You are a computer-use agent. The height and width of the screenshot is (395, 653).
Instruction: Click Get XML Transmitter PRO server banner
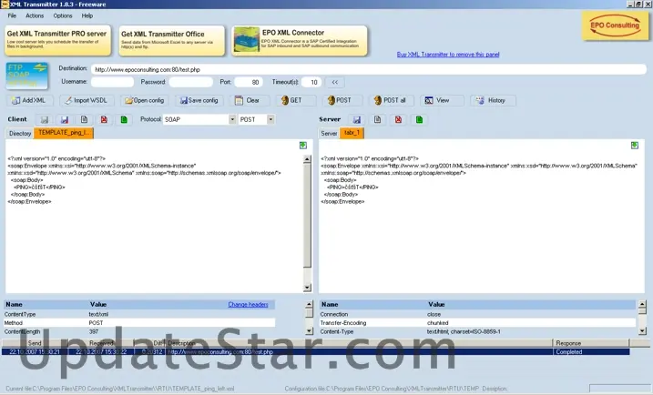coord(58,40)
